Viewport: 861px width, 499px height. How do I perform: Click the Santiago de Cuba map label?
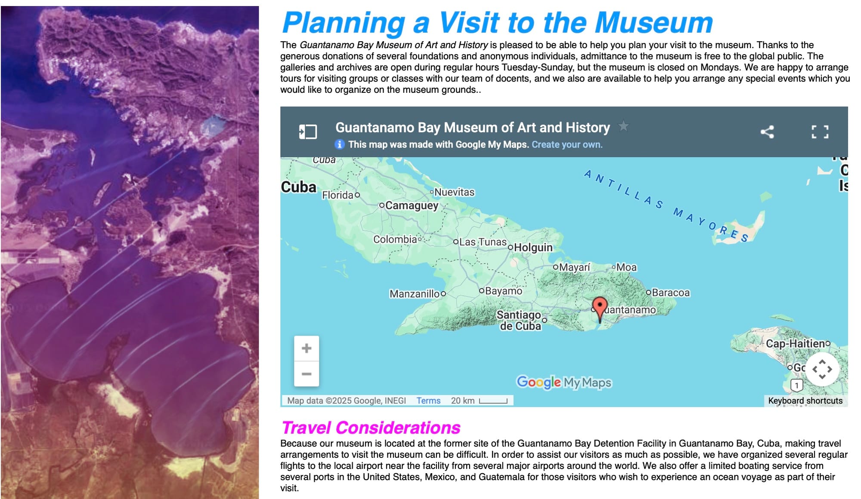click(519, 320)
